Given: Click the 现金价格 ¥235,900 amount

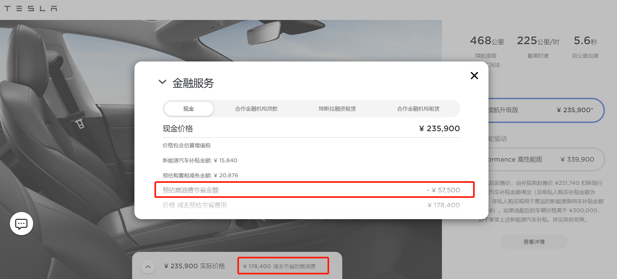Looking at the screenshot, I should tap(439, 129).
